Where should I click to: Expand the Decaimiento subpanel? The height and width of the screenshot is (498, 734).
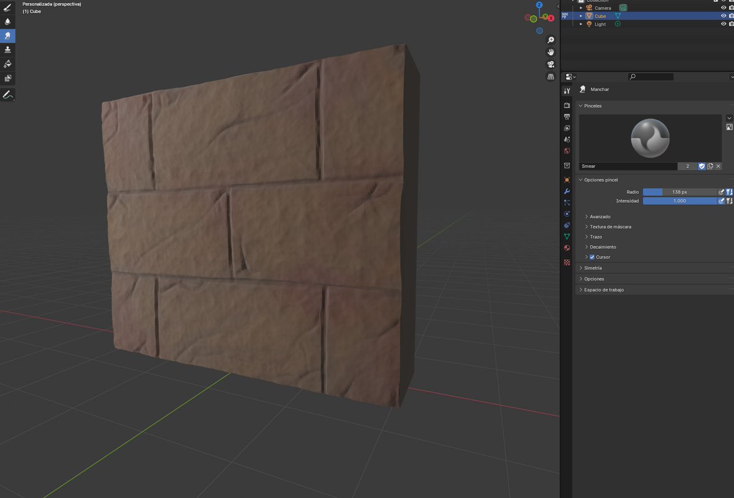point(601,247)
